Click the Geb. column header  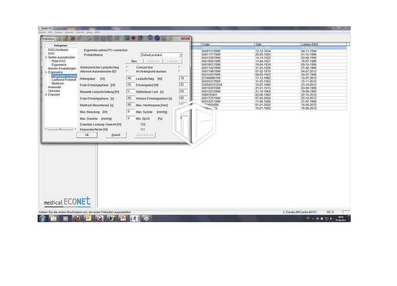pyautogui.click(x=277, y=44)
